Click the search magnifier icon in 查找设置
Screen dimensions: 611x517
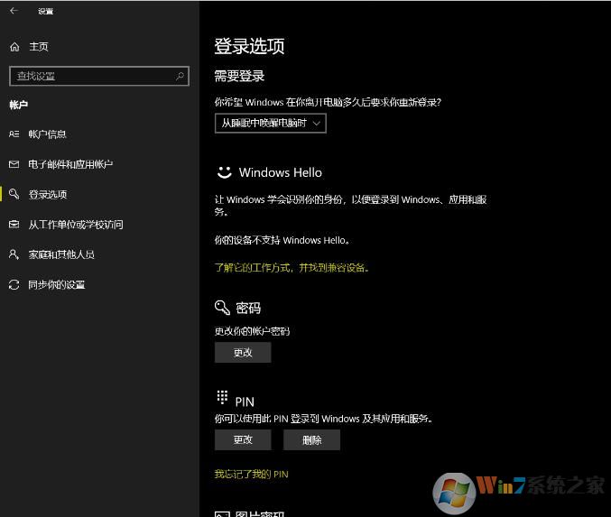point(180,76)
